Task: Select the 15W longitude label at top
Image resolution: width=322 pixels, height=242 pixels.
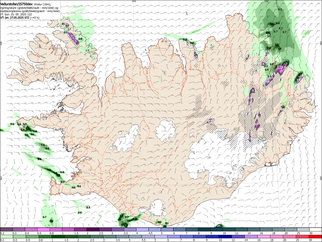Action: (266, 1)
